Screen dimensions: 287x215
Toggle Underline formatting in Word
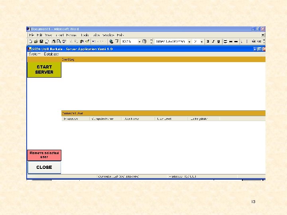pos(218,41)
